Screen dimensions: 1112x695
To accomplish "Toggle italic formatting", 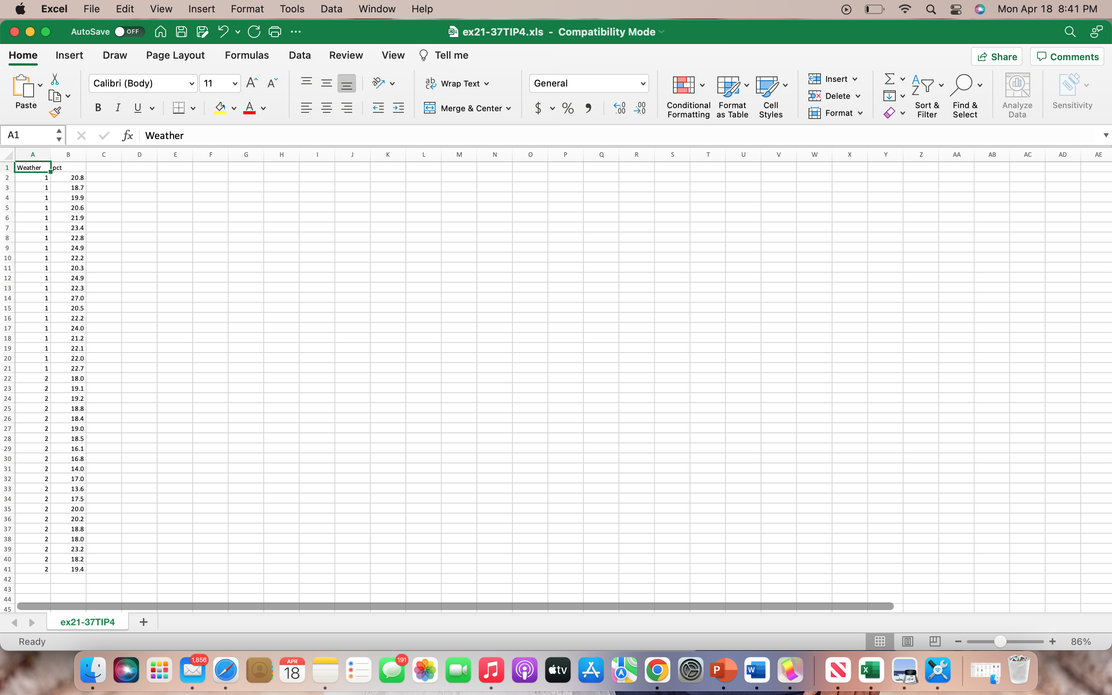I will pos(118,108).
